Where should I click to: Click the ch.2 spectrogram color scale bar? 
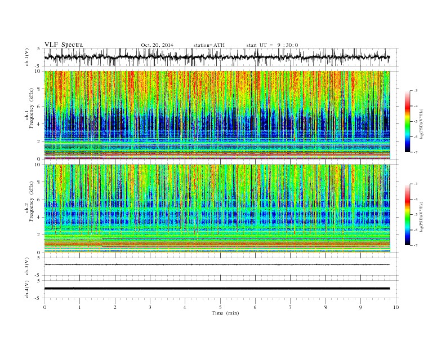coord(407,214)
